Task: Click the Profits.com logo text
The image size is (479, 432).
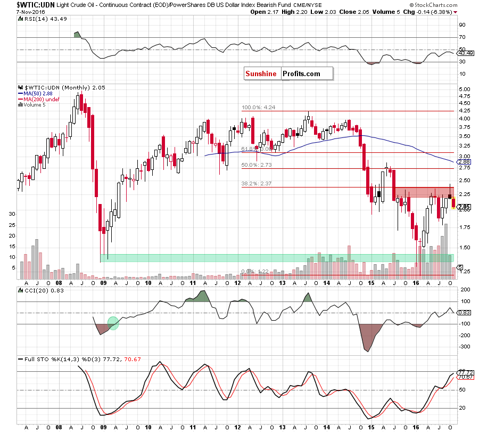Action: tap(301, 74)
